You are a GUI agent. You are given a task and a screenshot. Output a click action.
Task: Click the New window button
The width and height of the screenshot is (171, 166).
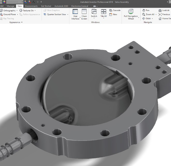113,14
